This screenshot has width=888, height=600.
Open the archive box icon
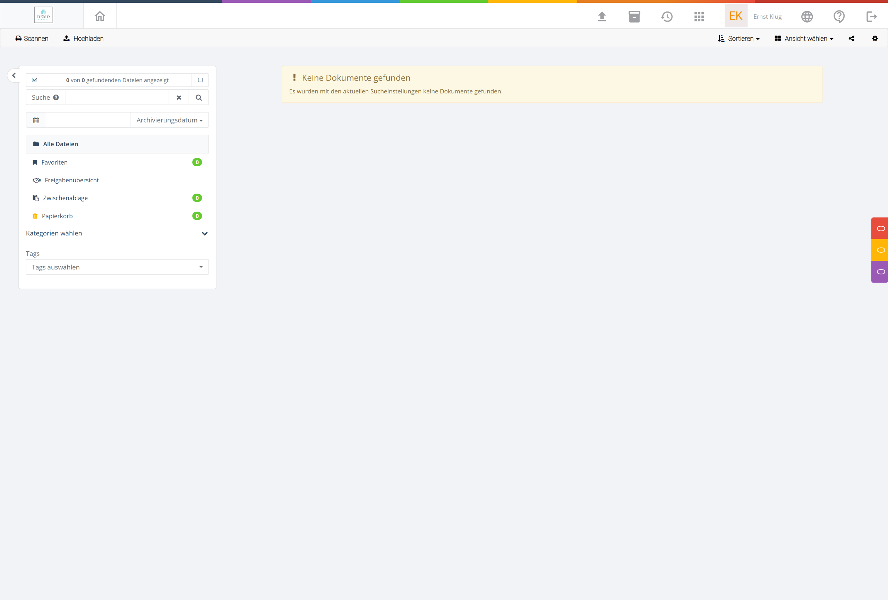(634, 16)
